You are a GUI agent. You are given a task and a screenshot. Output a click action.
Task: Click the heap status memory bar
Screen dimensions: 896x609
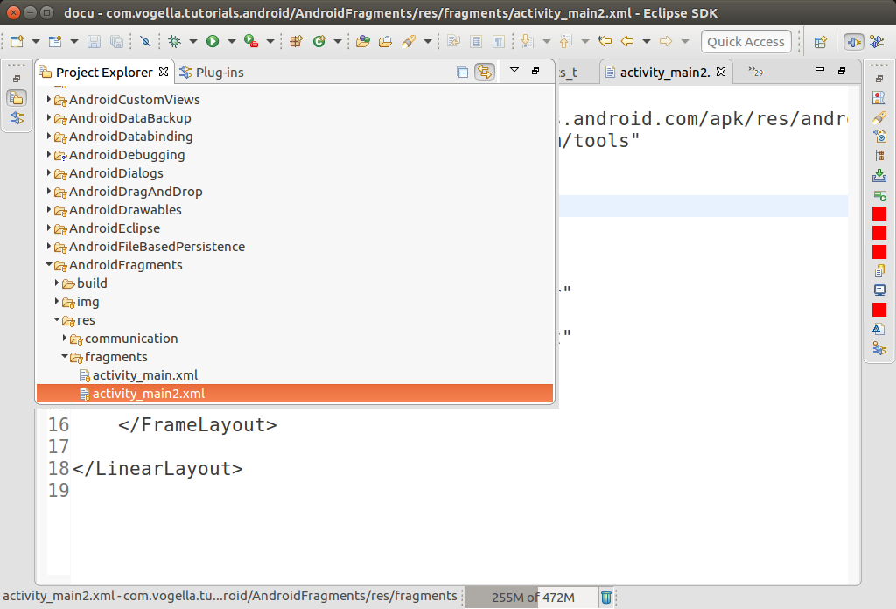[x=532, y=598]
